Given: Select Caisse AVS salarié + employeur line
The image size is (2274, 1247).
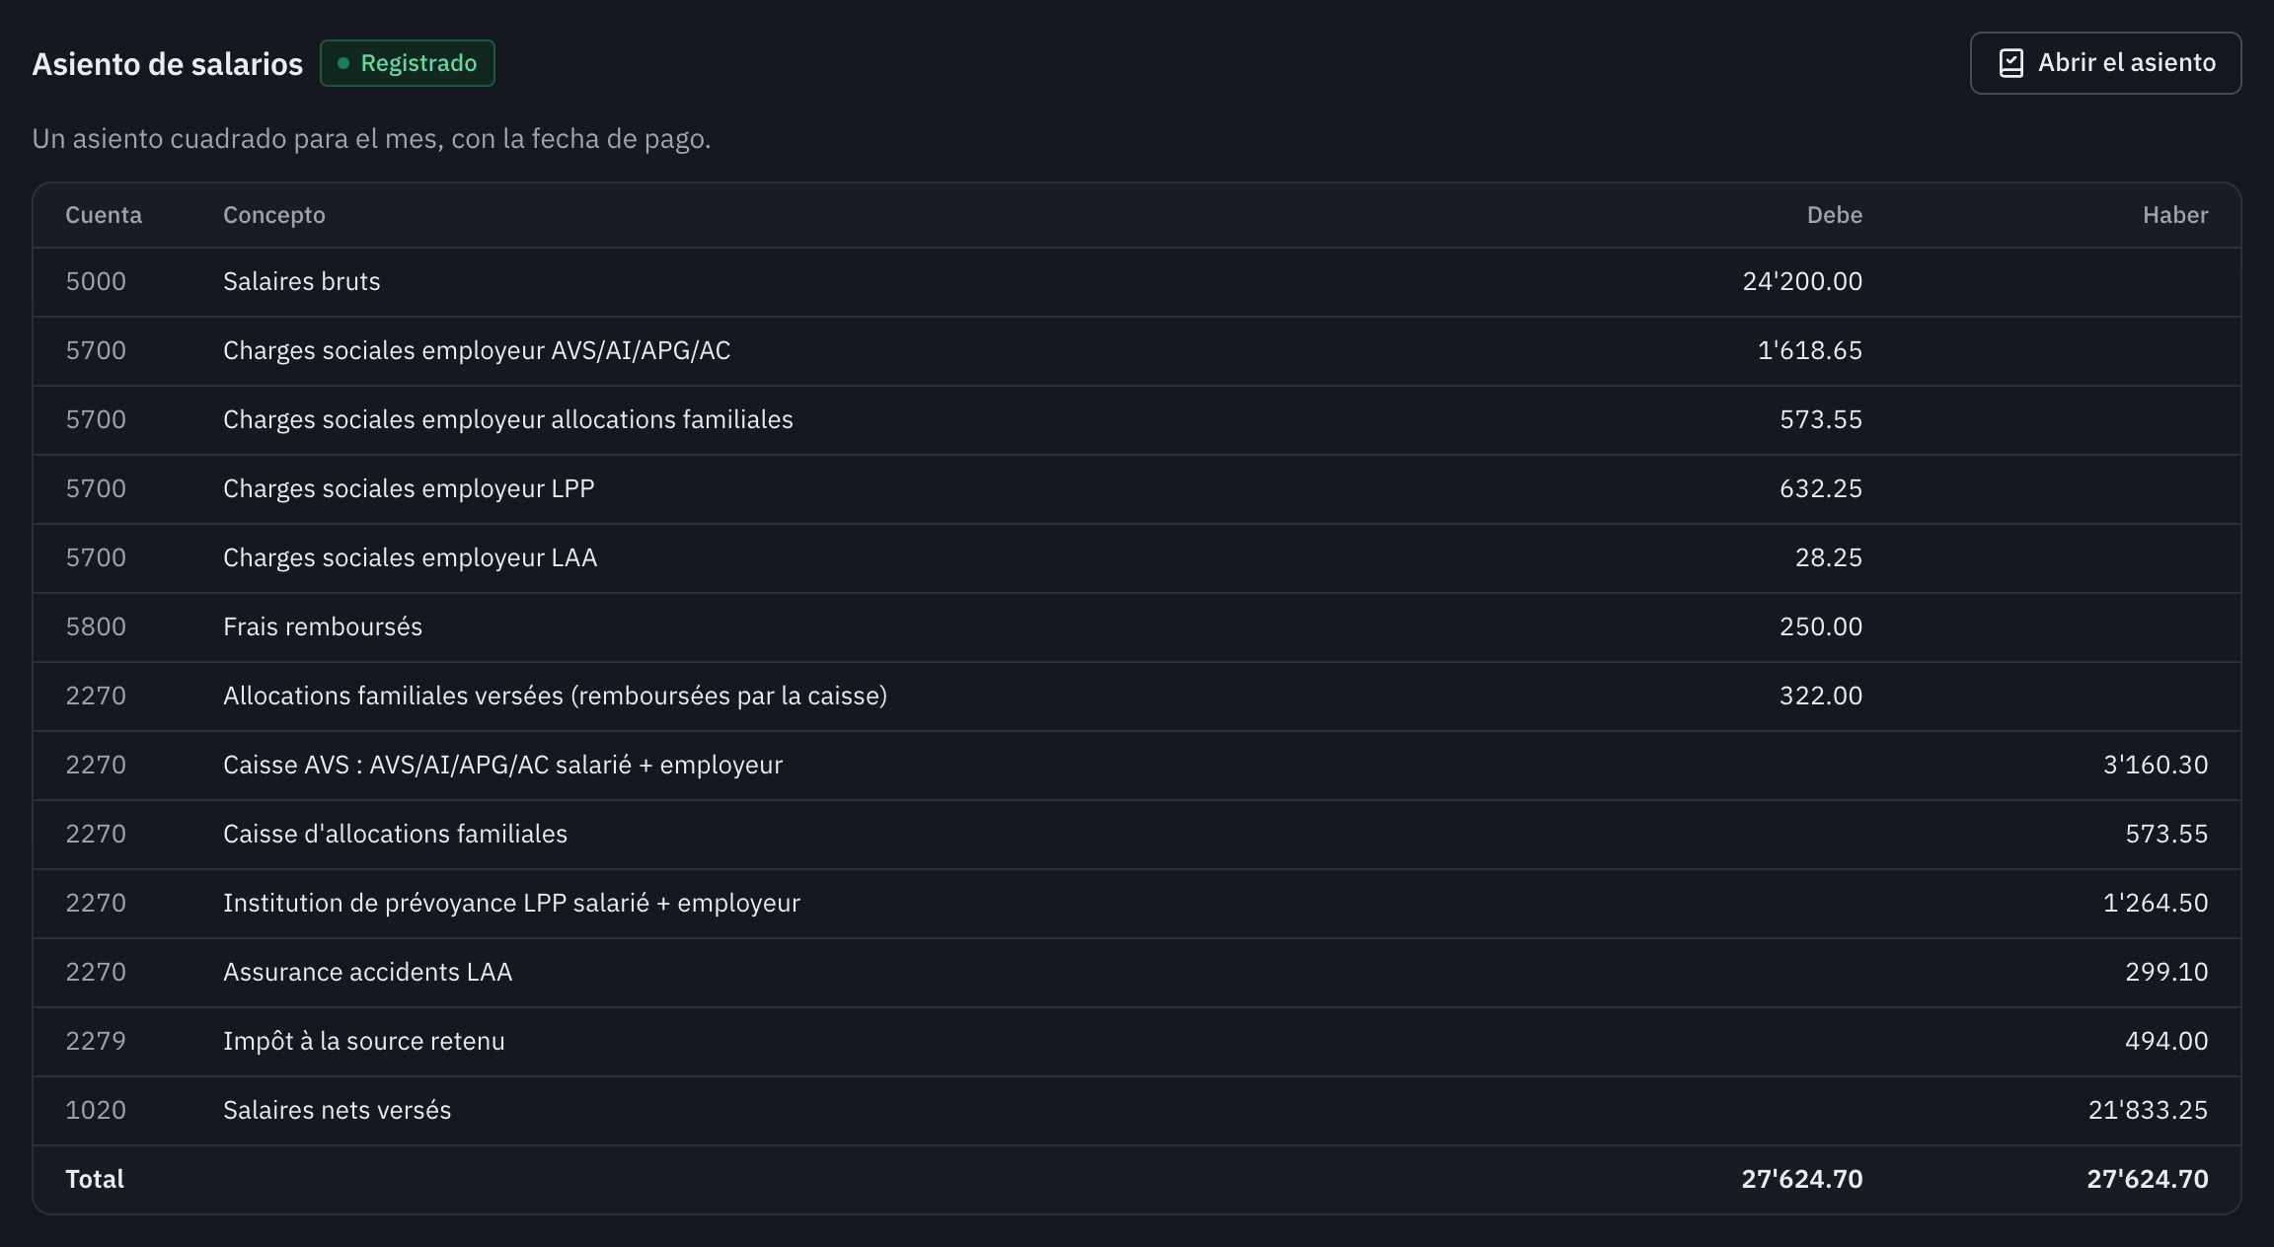Looking at the screenshot, I should coord(1137,766).
